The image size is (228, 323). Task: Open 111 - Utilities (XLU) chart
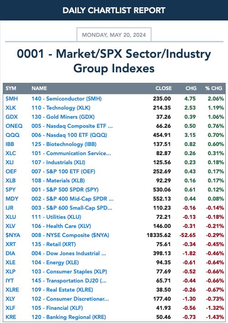click(56, 217)
